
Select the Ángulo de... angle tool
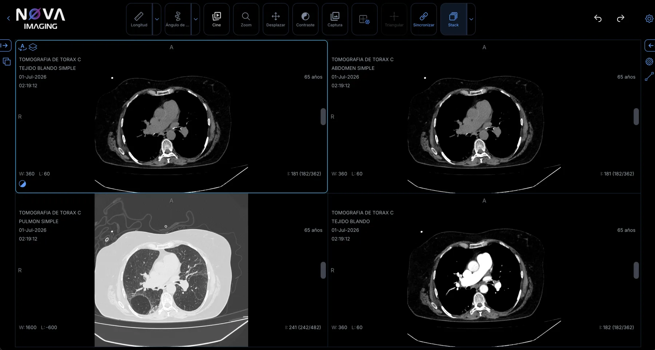coord(178,19)
